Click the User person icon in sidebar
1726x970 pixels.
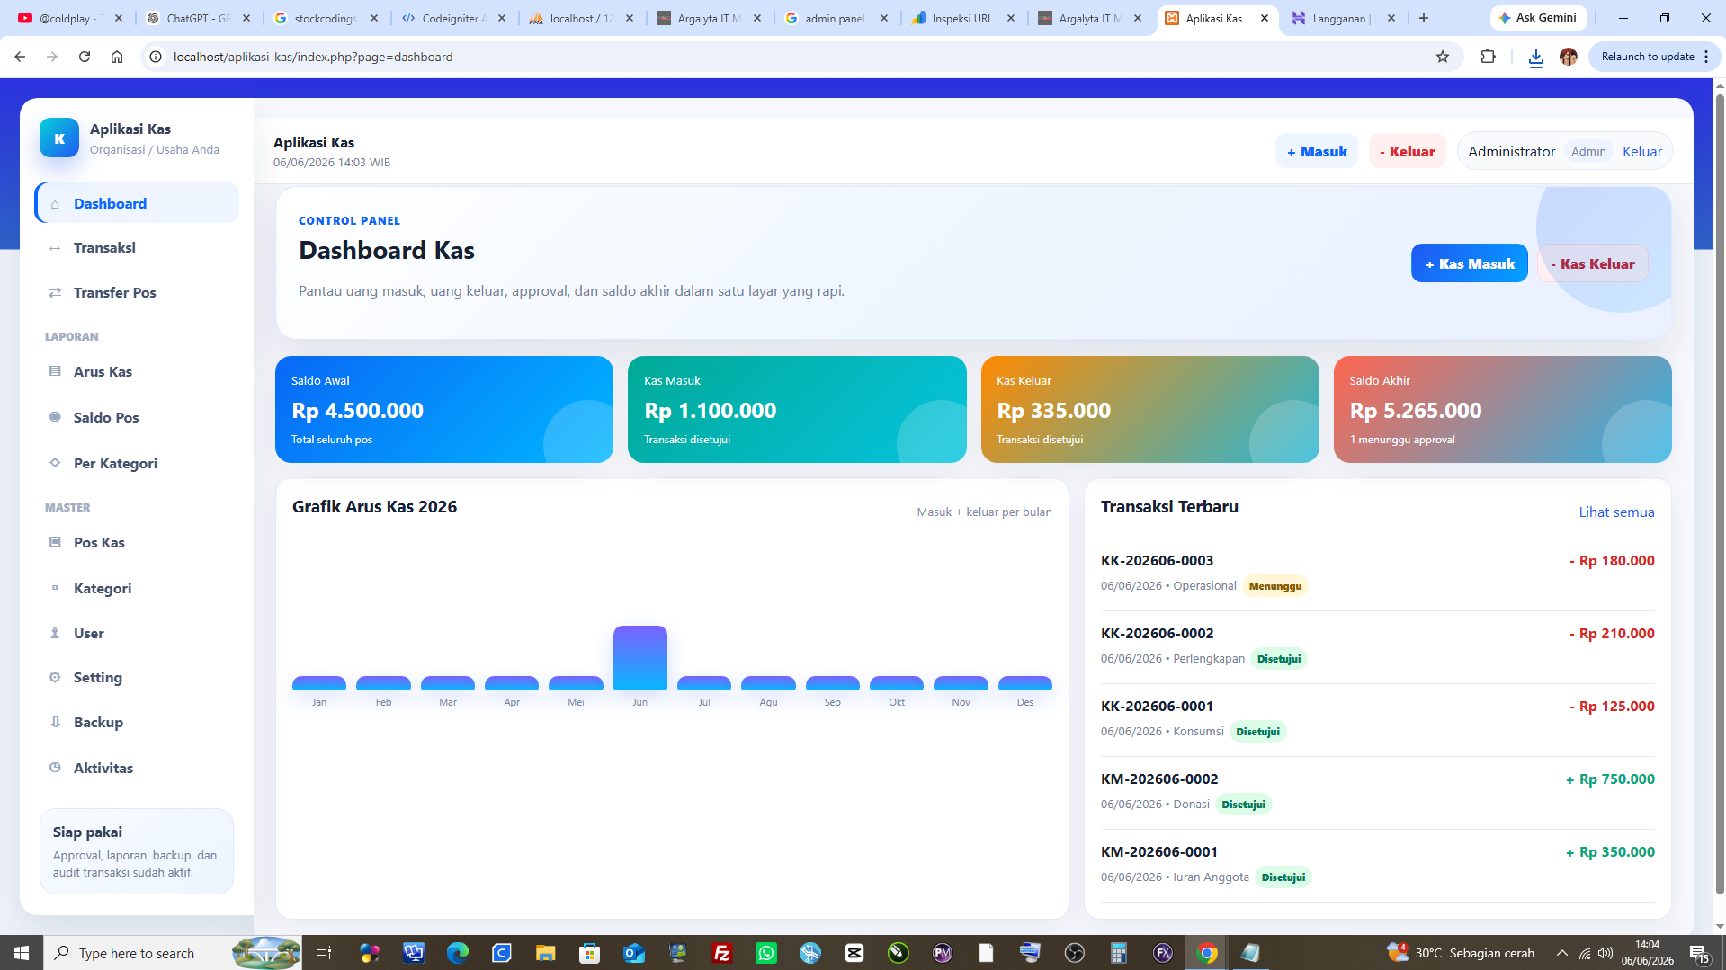pyautogui.click(x=55, y=633)
